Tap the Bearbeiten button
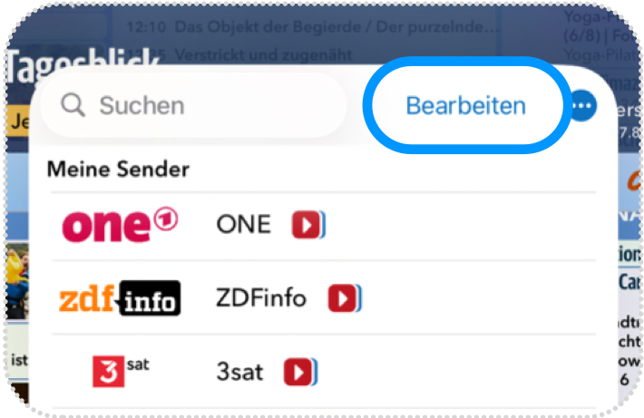The height and width of the screenshot is (418, 644). point(465,105)
